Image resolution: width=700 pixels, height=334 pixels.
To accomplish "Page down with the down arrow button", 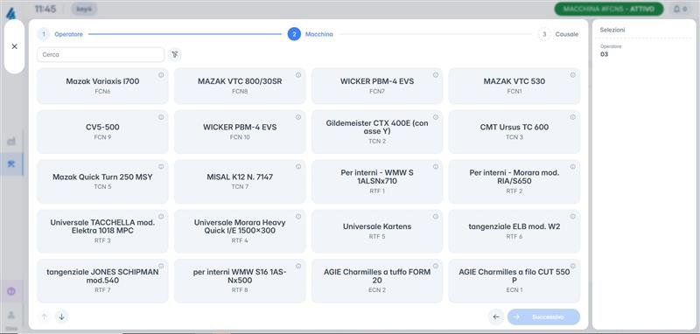I will (x=61, y=317).
